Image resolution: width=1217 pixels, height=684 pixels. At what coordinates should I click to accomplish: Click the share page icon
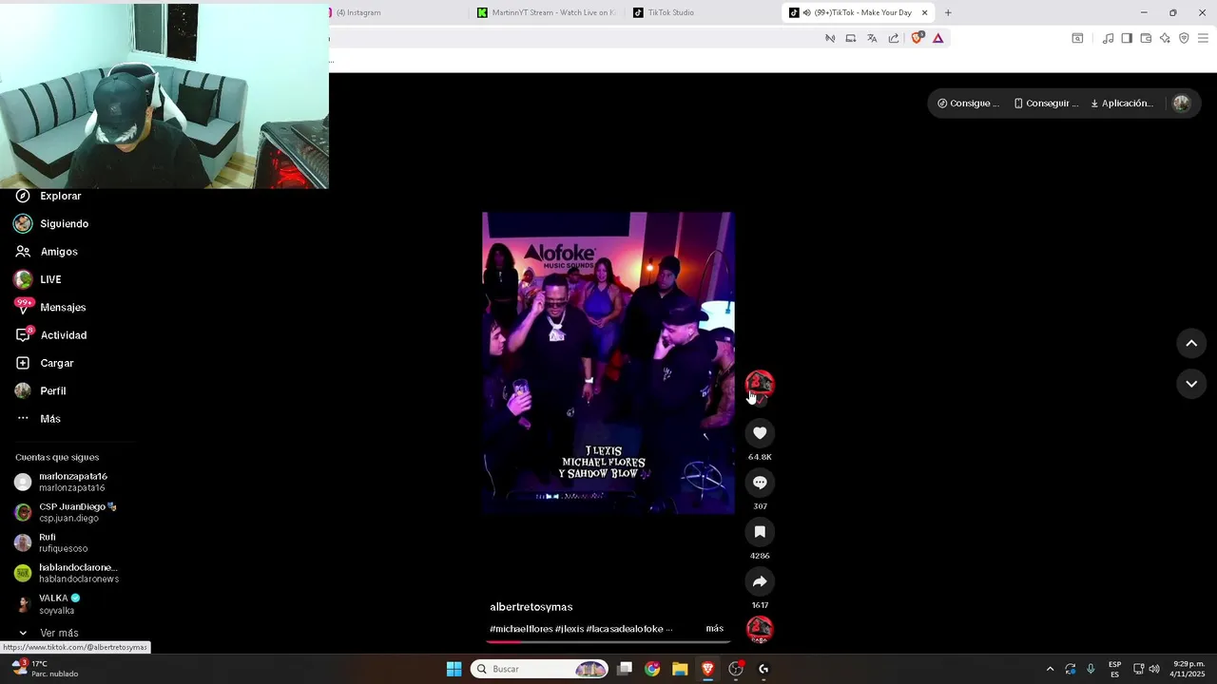[894, 39]
